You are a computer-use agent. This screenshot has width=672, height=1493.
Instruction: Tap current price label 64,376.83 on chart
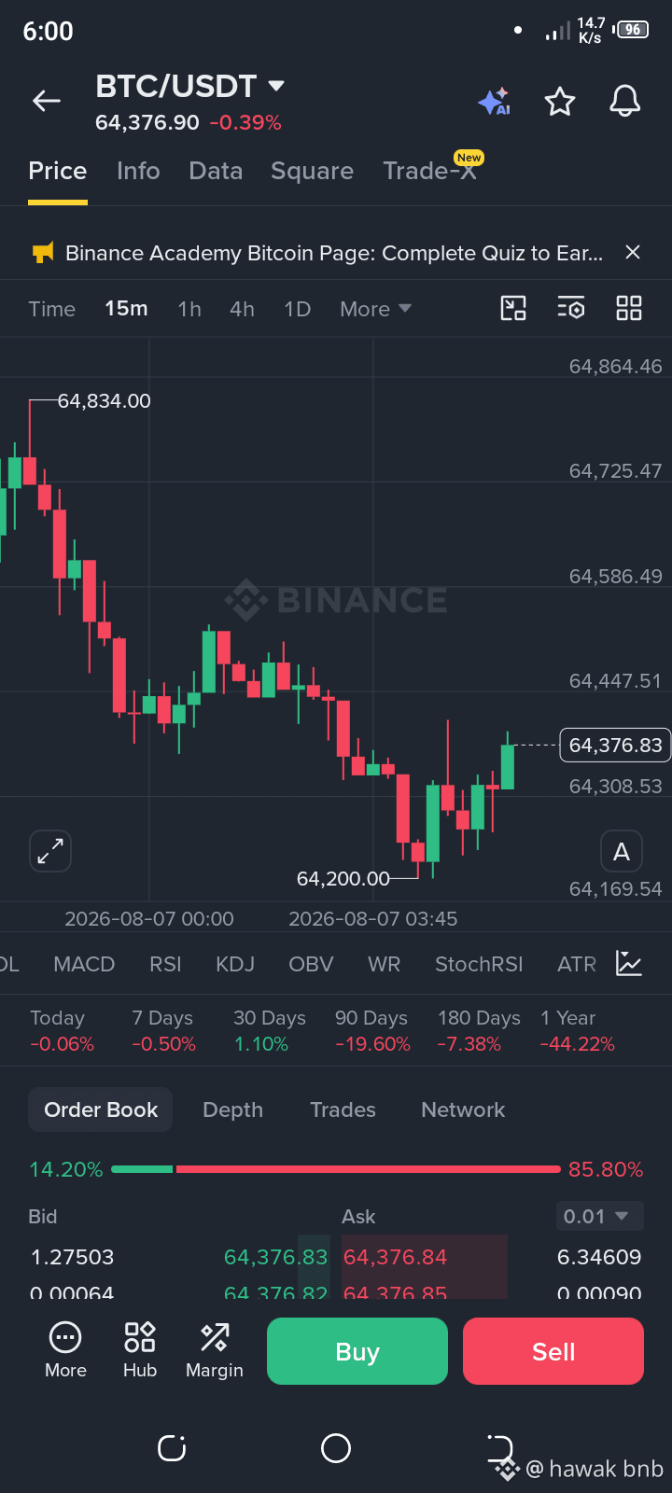614,745
